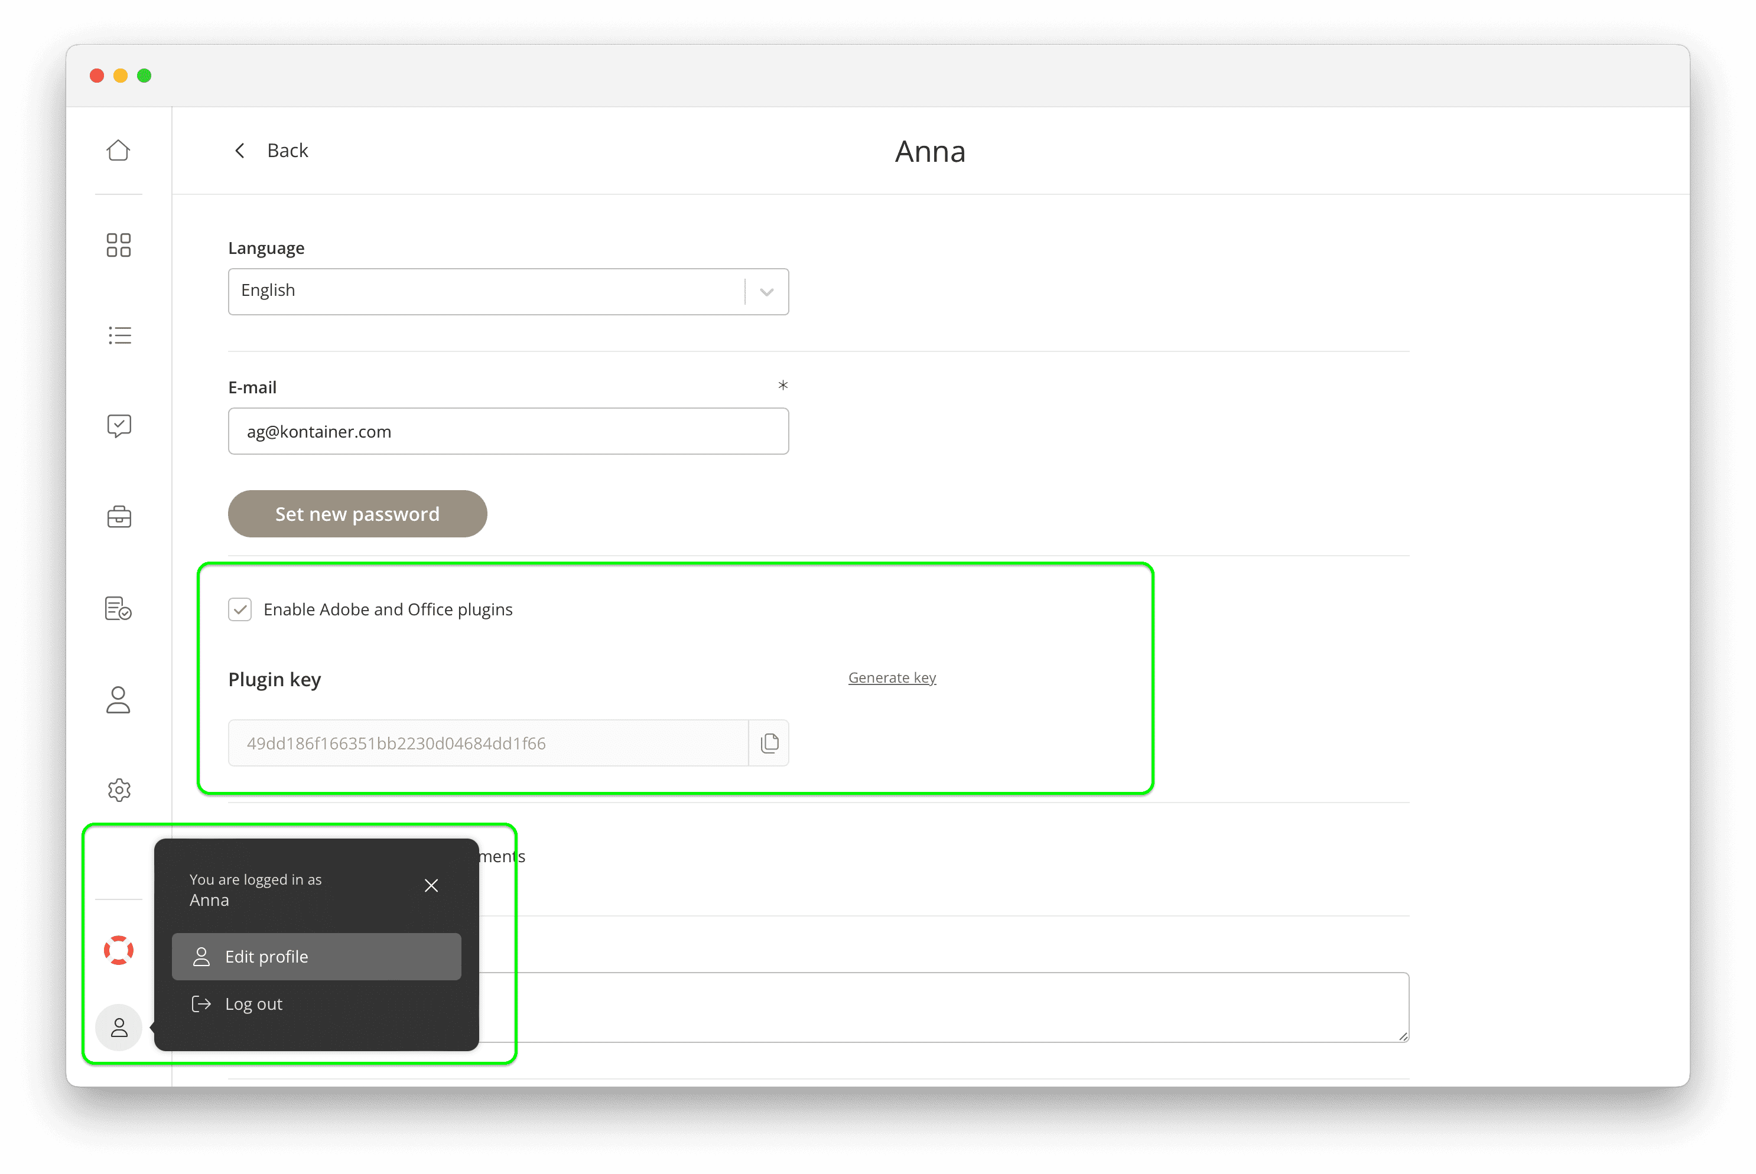Screen dimensions: 1756x1174
Task: Open the orange support lifebuoy icon
Action: tap(118, 950)
